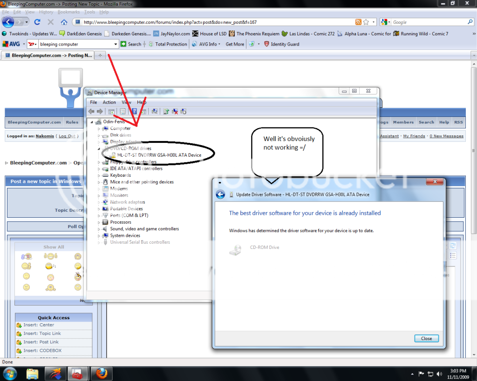The width and height of the screenshot is (477, 381).
Task: Open AVG search box dropdown arrow
Action: 116,44
